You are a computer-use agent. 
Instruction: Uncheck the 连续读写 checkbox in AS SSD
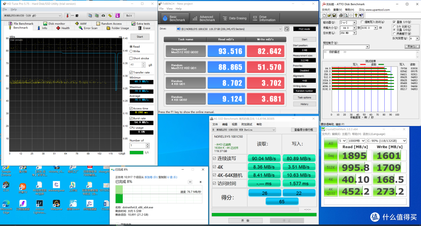pos(214,159)
